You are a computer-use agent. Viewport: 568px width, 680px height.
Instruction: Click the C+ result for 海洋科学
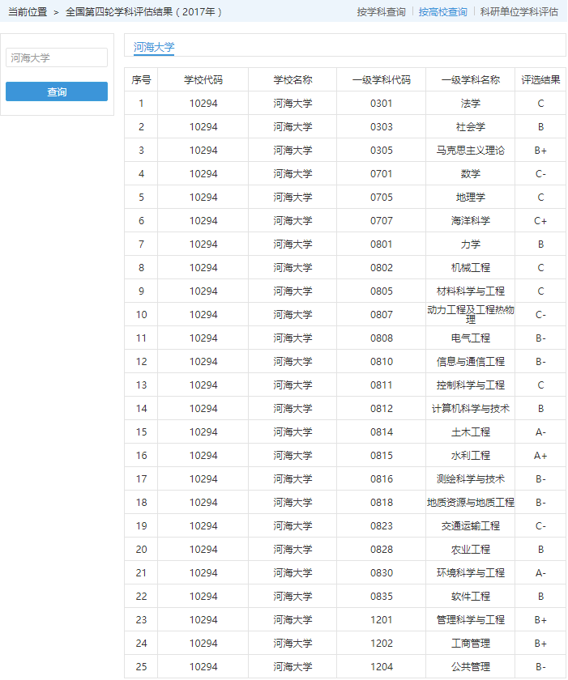540,220
